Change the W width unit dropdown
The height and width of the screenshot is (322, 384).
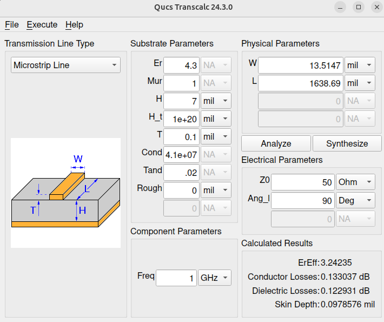tap(360, 65)
